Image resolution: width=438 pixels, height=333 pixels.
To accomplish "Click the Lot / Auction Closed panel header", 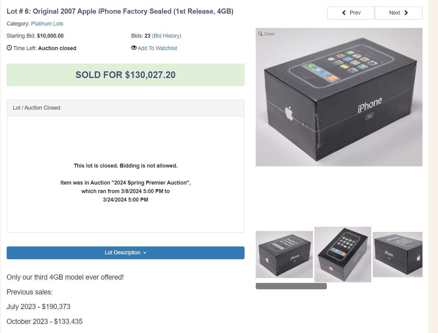I will tap(125, 108).
